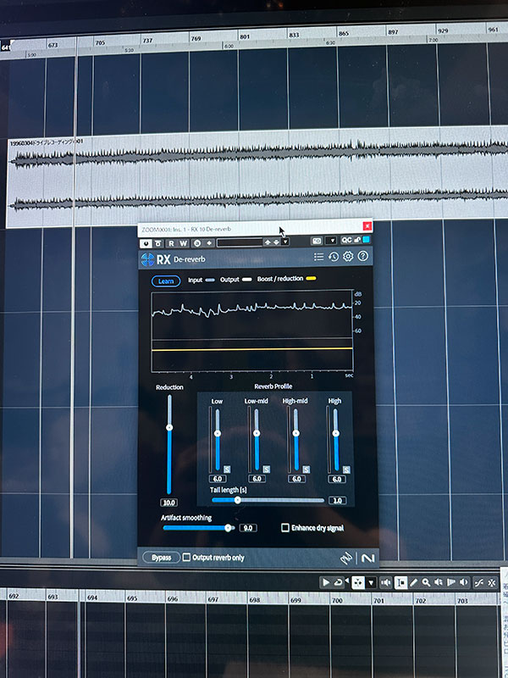The image size is (508, 678).
Task: Select the Play speaker tool after Zoom
Action: (x=438, y=583)
